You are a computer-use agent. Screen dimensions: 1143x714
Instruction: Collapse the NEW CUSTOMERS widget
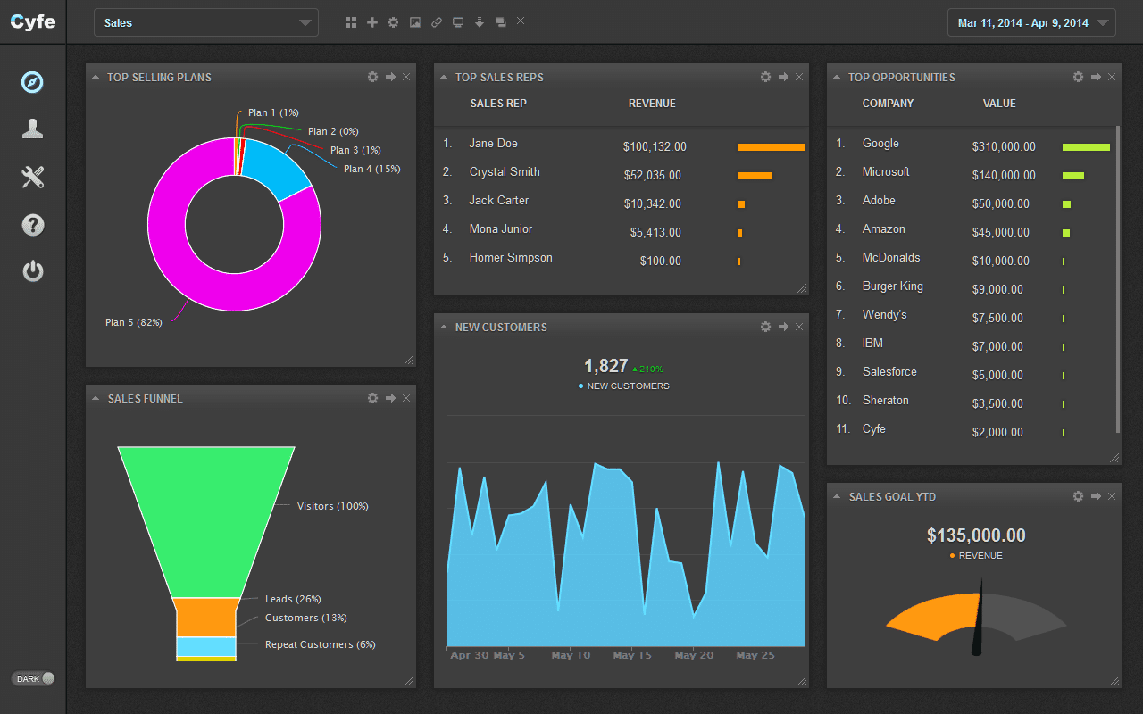pyautogui.click(x=444, y=327)
